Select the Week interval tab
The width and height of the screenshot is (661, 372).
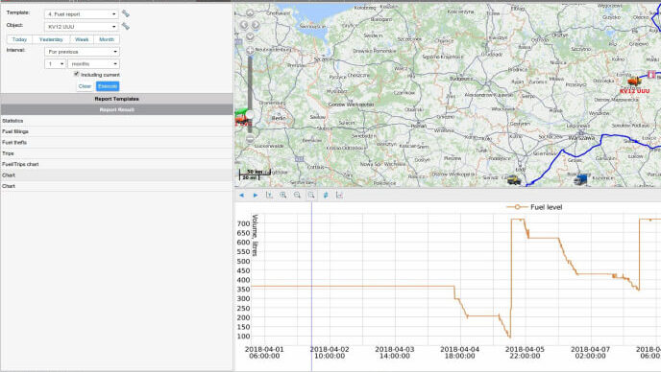pos(82,39)
